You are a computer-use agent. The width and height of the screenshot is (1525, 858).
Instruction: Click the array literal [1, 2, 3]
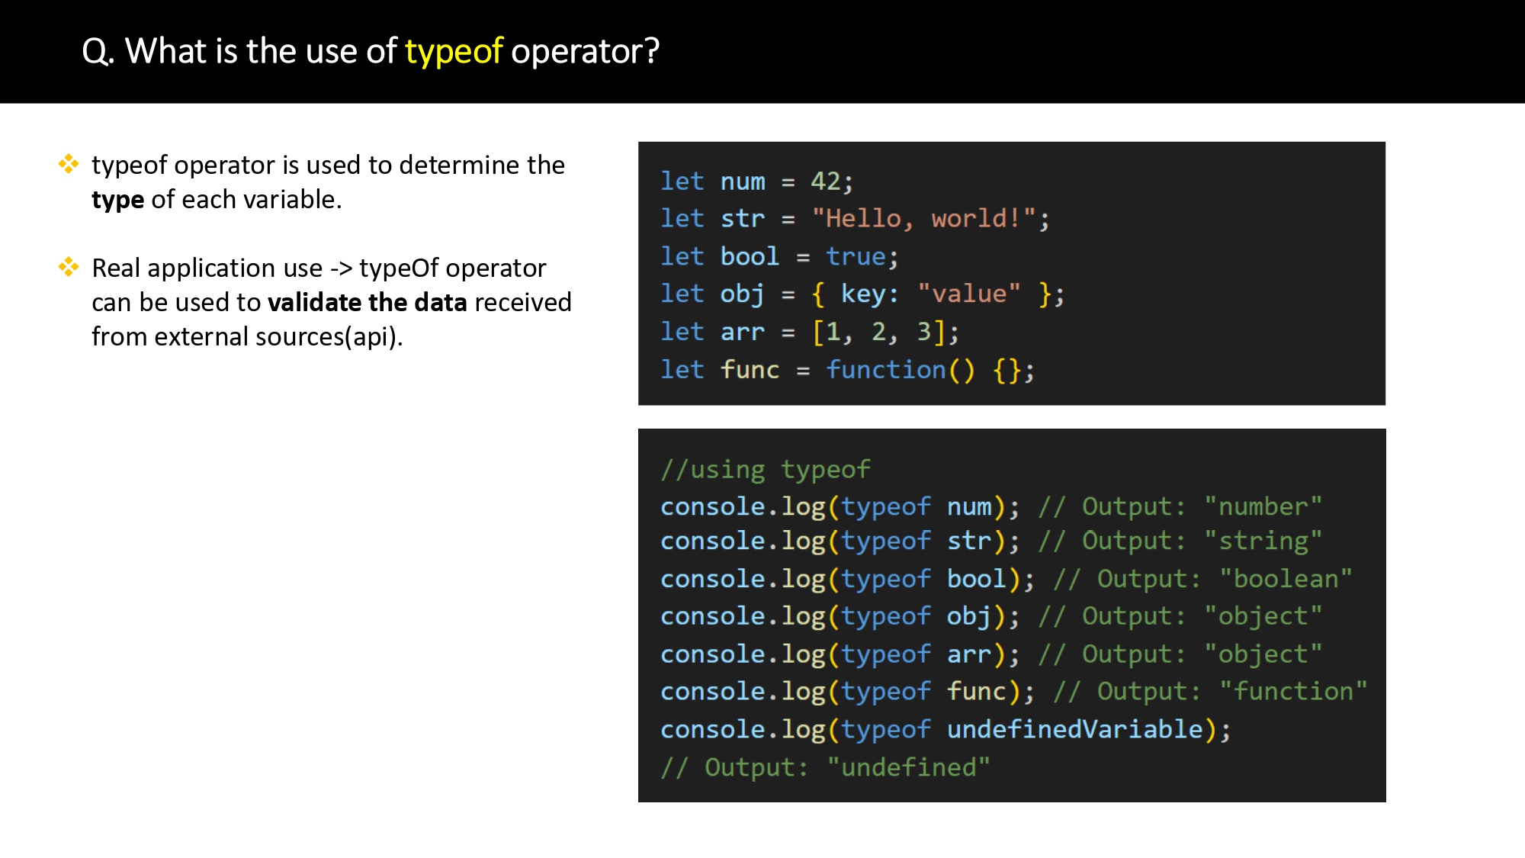tap(878, 332)
